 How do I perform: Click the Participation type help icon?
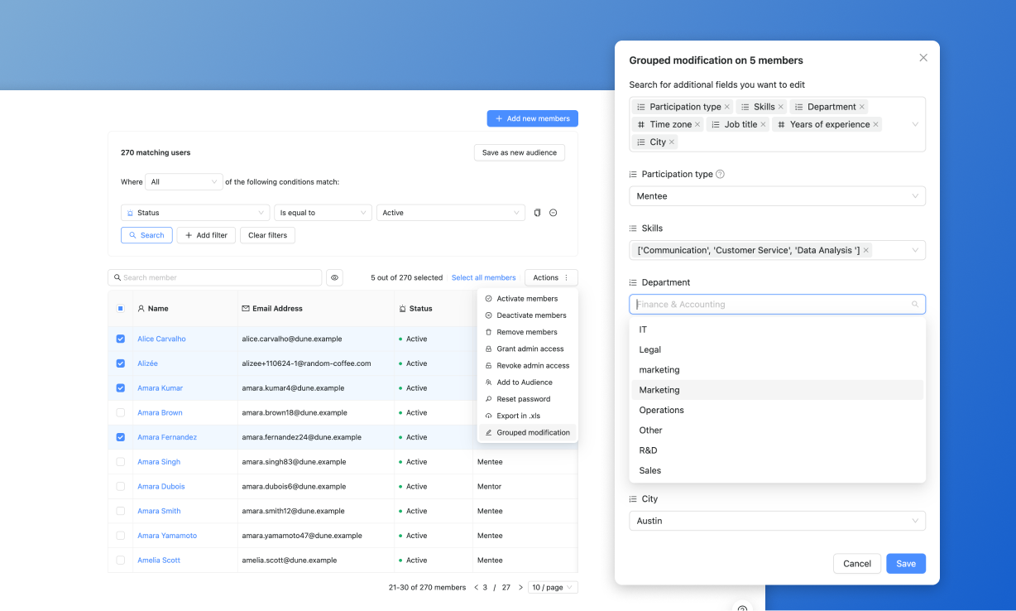720,175
